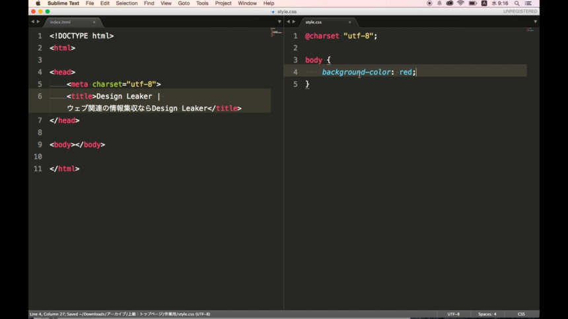
Task: Click line number 4 in style.css gutter
Action: coord(295,72)
